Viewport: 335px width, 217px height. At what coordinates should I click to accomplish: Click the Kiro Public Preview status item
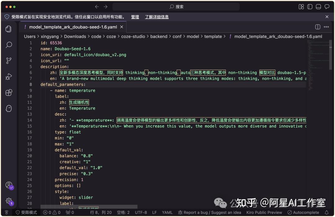(x=264, y=212)
